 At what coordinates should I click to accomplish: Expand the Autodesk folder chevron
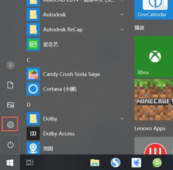click(x=122, y=15)
